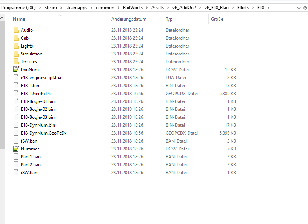Viewport: 308px width, 224px height.
Task: Expand the chevron after RailWorks breadcrumb
Action: tap(147, 8)
